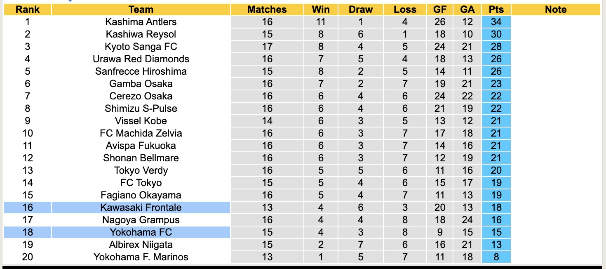Image resolution: width=606 pixels, height=269 pixels.
Task: Open the Kashima Antlers team name
Action: pyautogui.click(x=141, y=22)
